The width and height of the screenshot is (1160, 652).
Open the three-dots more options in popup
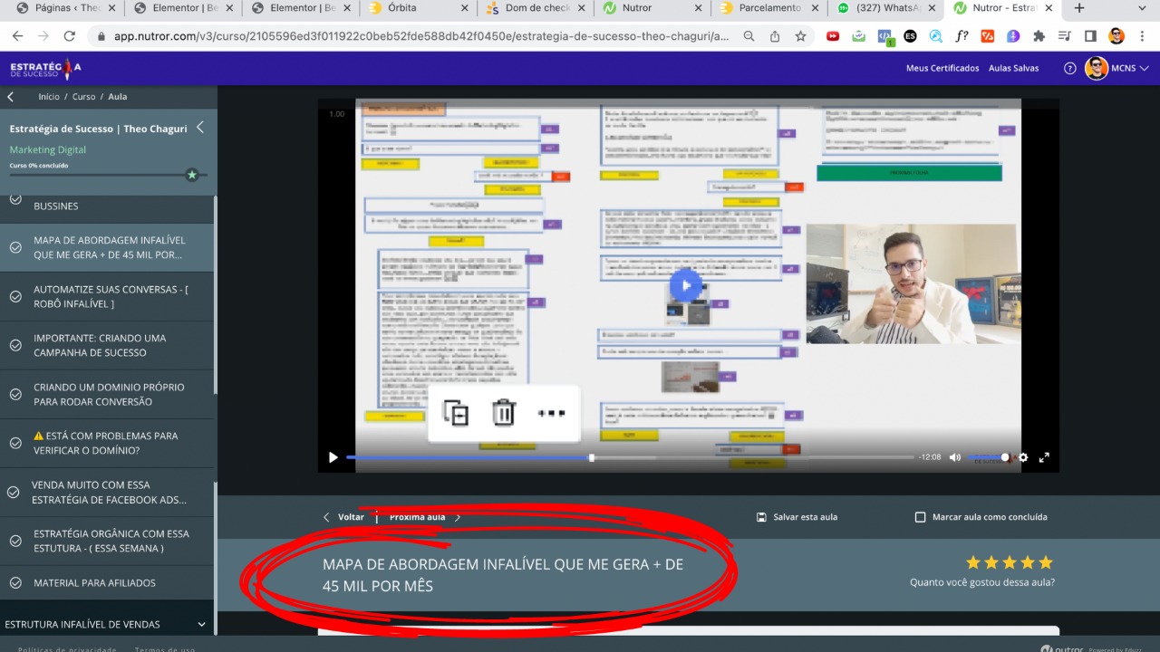click(551, 413)
